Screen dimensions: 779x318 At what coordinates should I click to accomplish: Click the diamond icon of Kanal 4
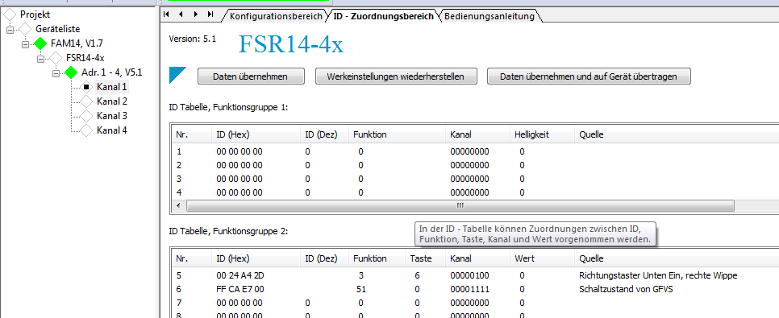86,130
